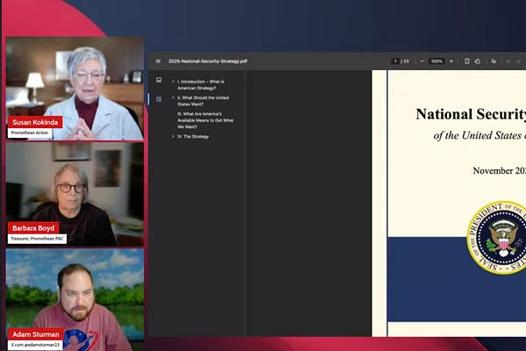The width and height of the screenshot is (526, 351).
Task: Expand the I. Introduction outline section
Action: [173, 82]
